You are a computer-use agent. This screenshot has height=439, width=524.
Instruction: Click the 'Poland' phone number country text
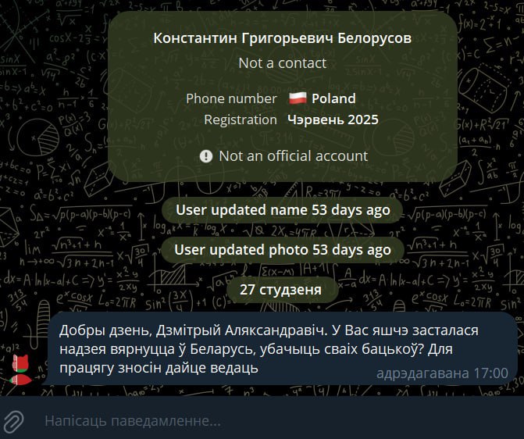tap(333, 98)
